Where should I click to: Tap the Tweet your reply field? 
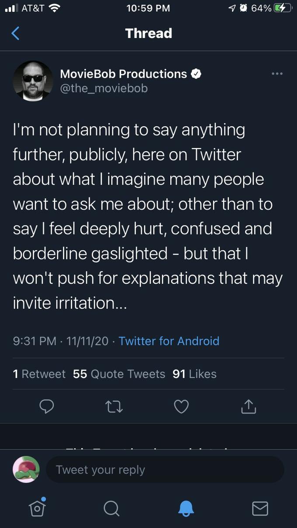pos(165,470)
